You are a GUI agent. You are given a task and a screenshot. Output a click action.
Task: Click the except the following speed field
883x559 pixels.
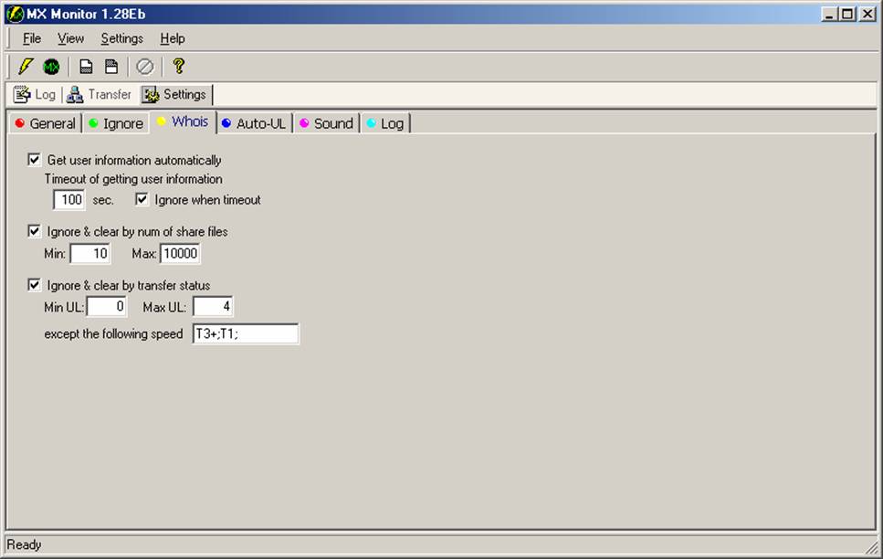click(x=245, y=334)
